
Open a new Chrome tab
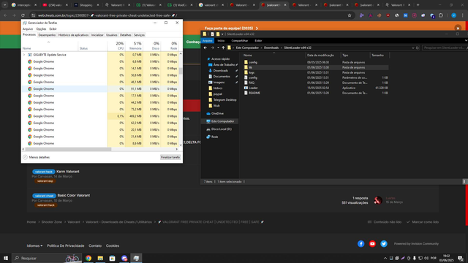pos(418,5)
